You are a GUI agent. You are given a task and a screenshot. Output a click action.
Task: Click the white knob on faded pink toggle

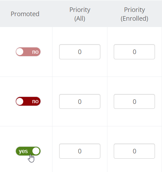(20, 52)
